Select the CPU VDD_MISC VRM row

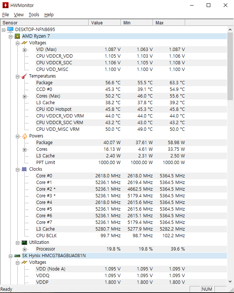[131, 129]
